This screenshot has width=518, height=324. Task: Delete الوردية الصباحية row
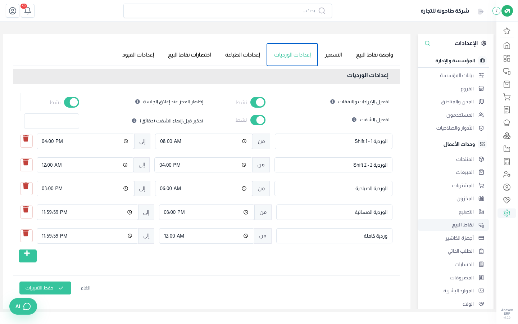[x=26, y=188]
